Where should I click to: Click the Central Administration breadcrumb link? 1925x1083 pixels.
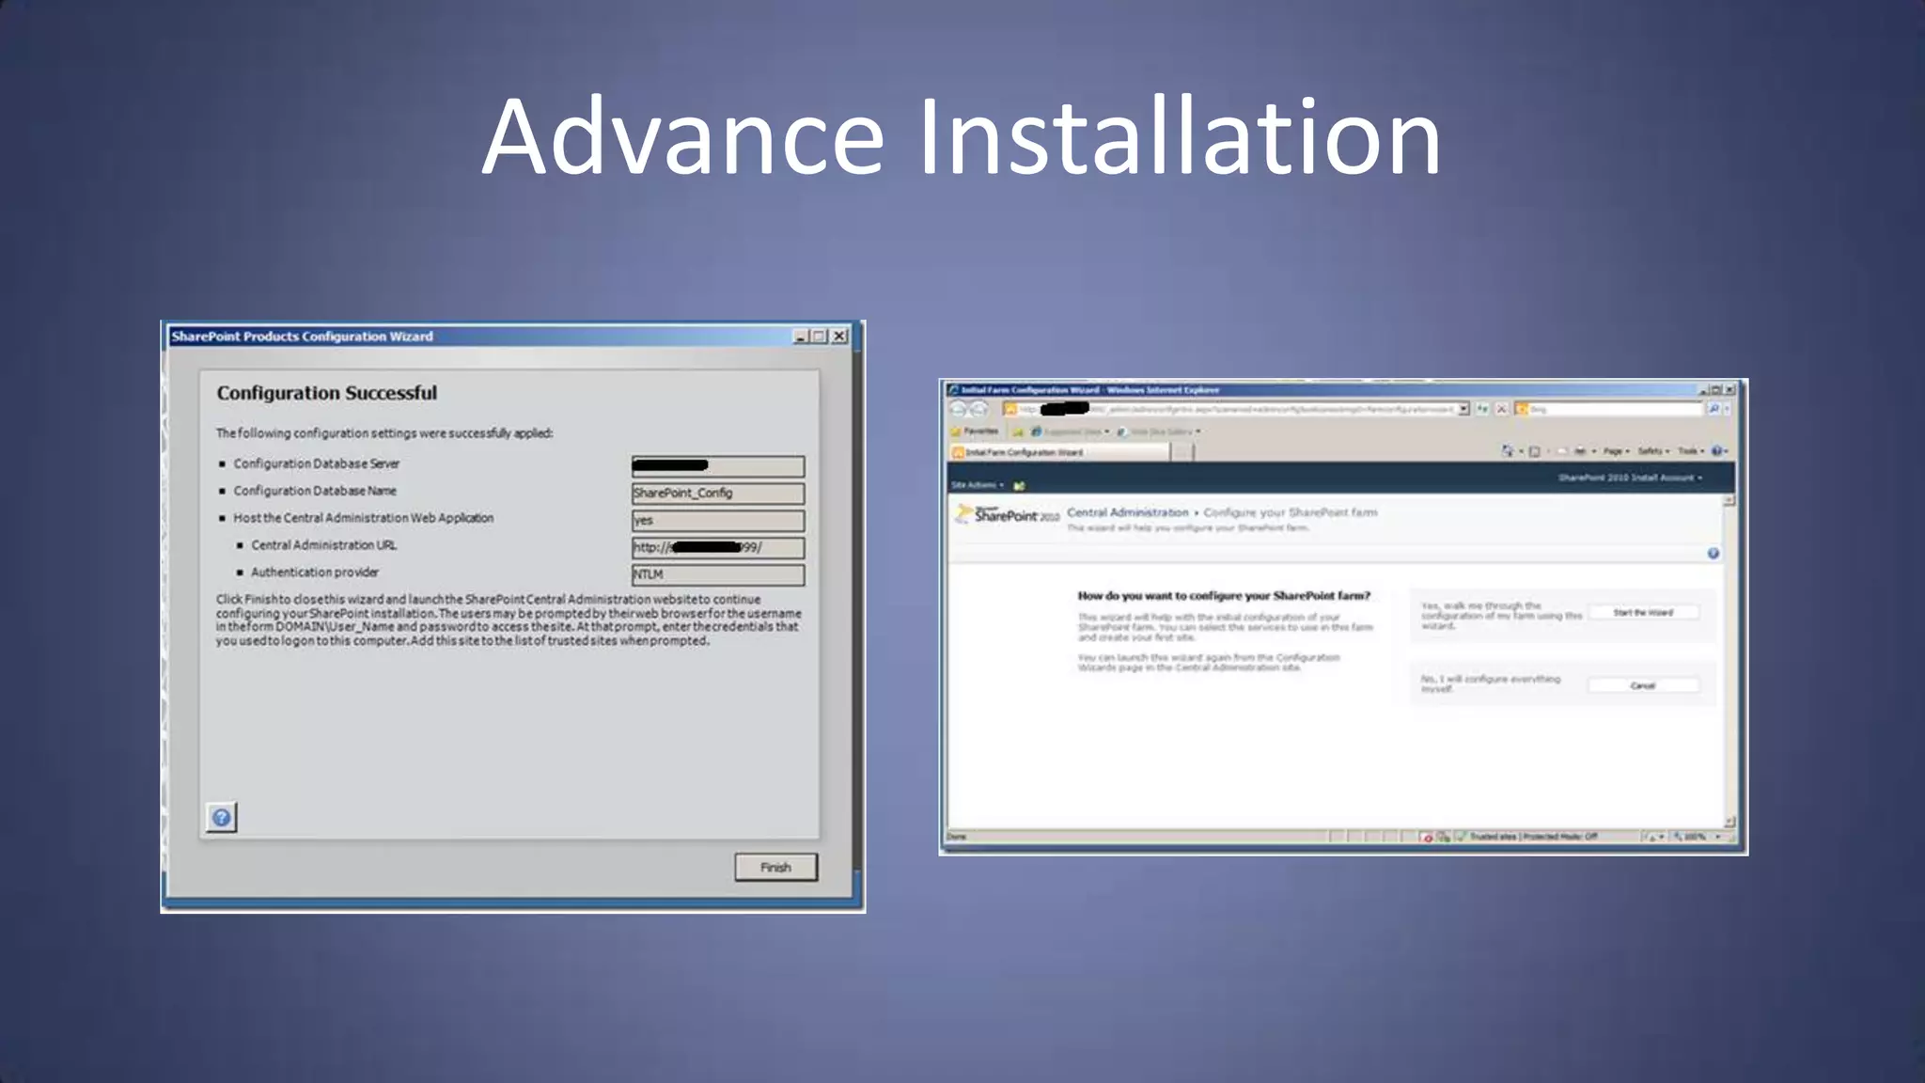coord(1128,512)
